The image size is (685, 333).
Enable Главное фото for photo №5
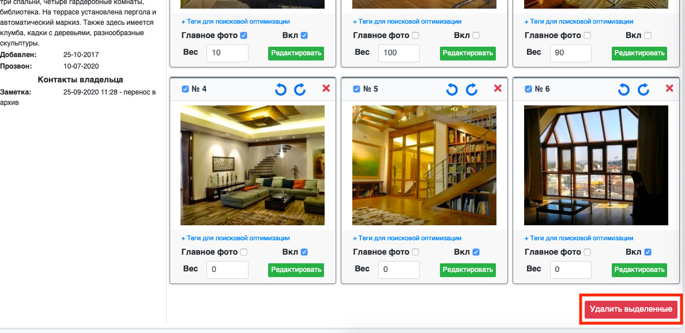(x=416, y=252)
